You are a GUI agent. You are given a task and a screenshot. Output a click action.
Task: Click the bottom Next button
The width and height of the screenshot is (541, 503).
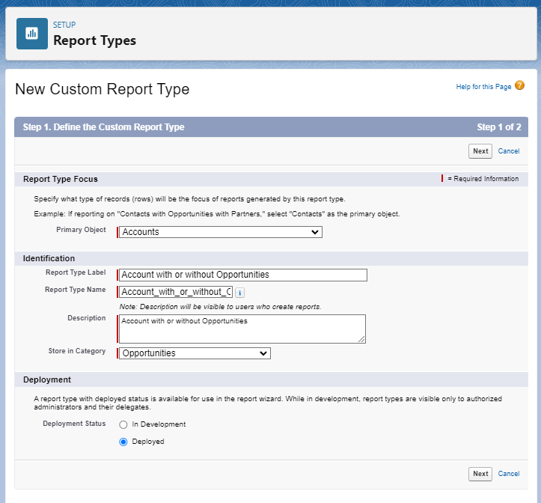480,474
